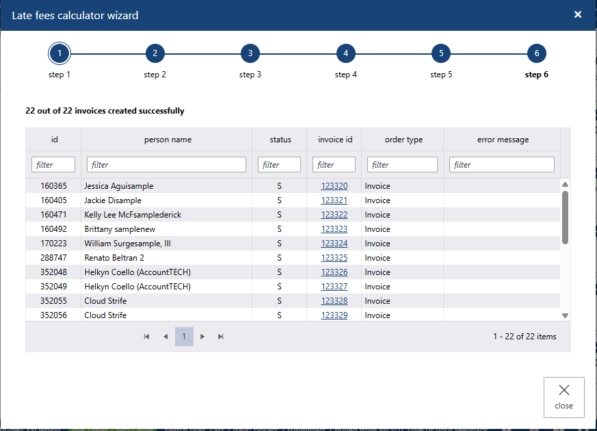
Task: Sort by person name column header
Action: point(168,140)
